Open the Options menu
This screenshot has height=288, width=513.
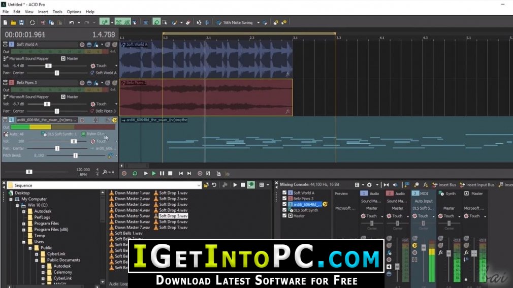(74, 12)
